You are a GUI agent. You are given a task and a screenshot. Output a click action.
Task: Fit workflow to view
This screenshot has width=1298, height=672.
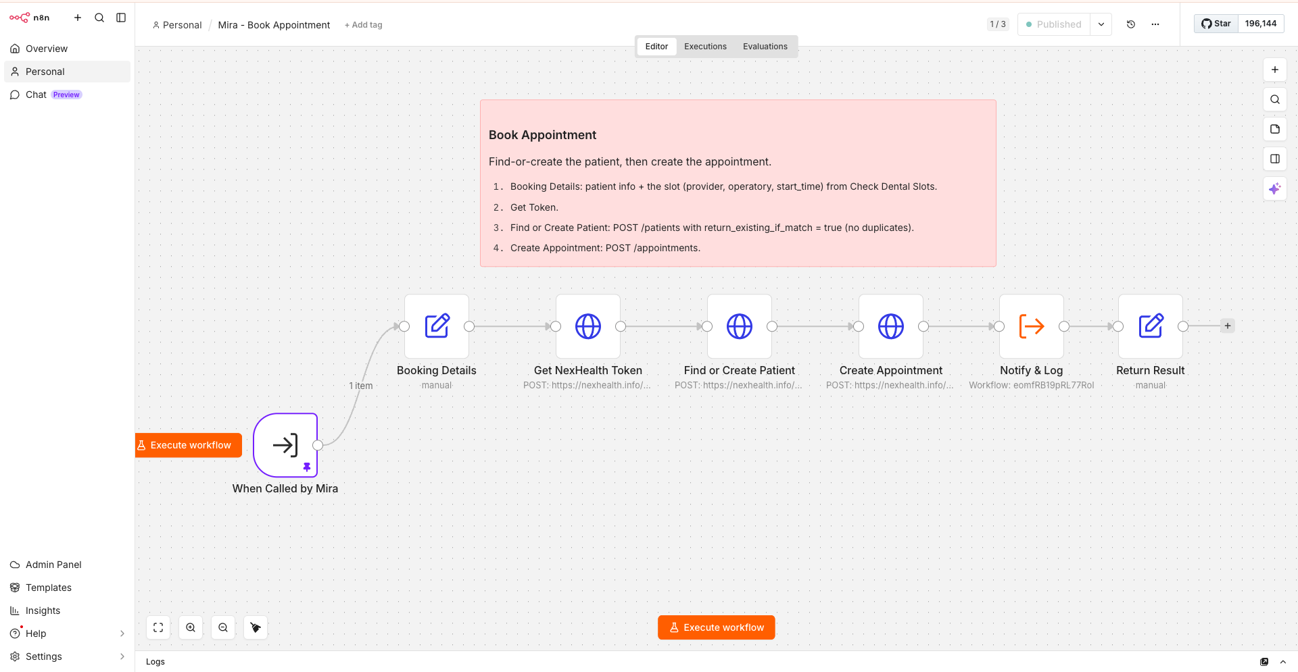point(158,627)
